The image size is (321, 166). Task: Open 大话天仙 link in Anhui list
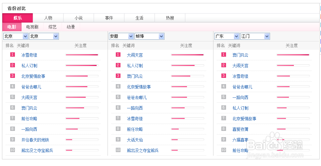135,140
